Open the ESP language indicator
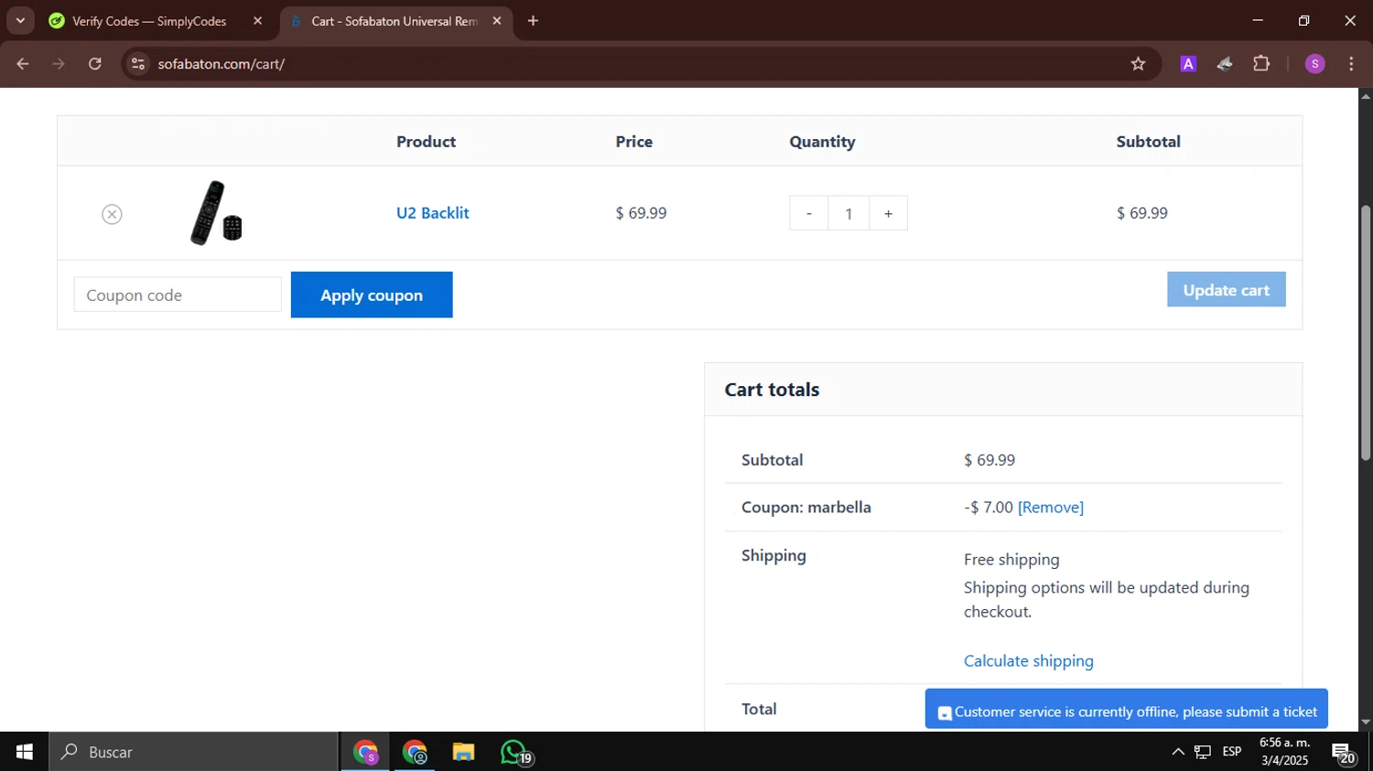The width and height of the screenshot is (1373, 771). click(x=1232, y=752)
